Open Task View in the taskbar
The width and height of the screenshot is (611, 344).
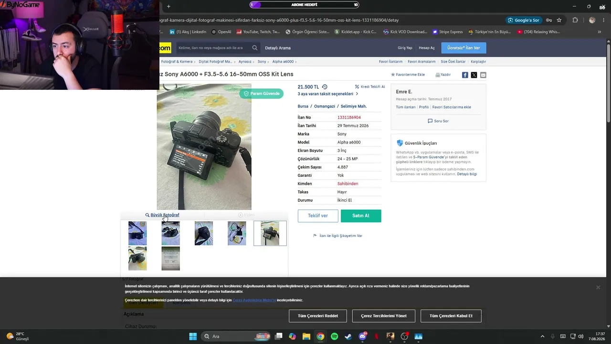279,336
